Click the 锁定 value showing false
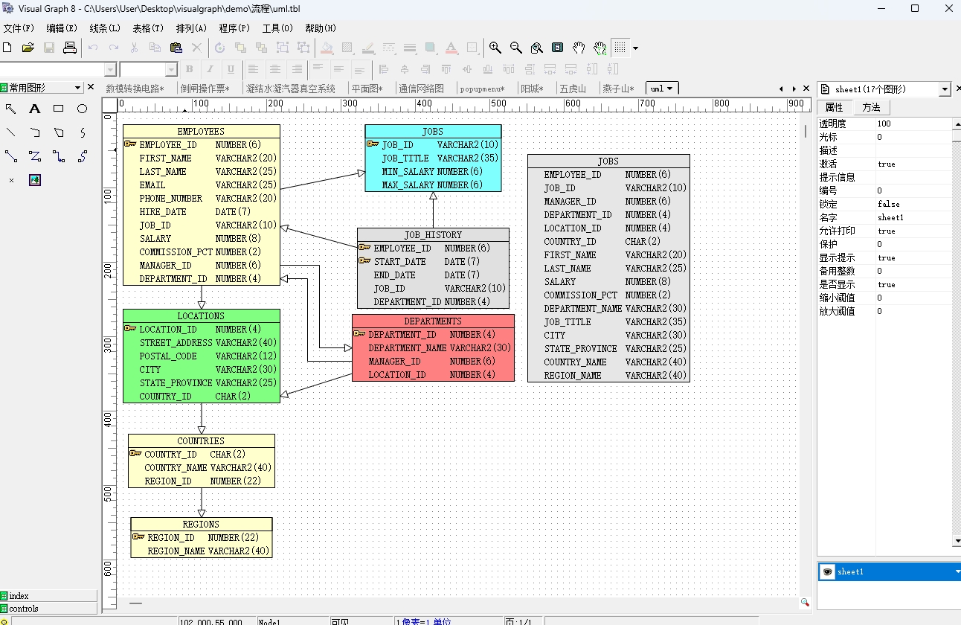Image resolution: width=961 pixels, height=625 pixels. pos(913,204)
